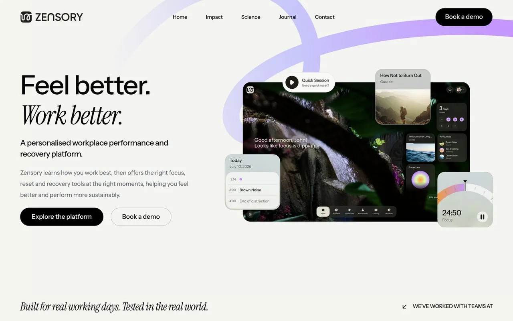Open the How Not to Burn Out course card
513x321 pixels.
point(403,97)
